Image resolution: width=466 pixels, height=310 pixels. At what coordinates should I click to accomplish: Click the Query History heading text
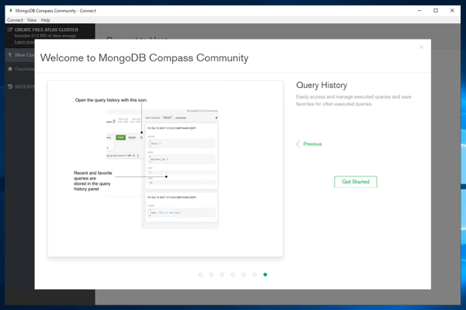click(x=322, y=85)
